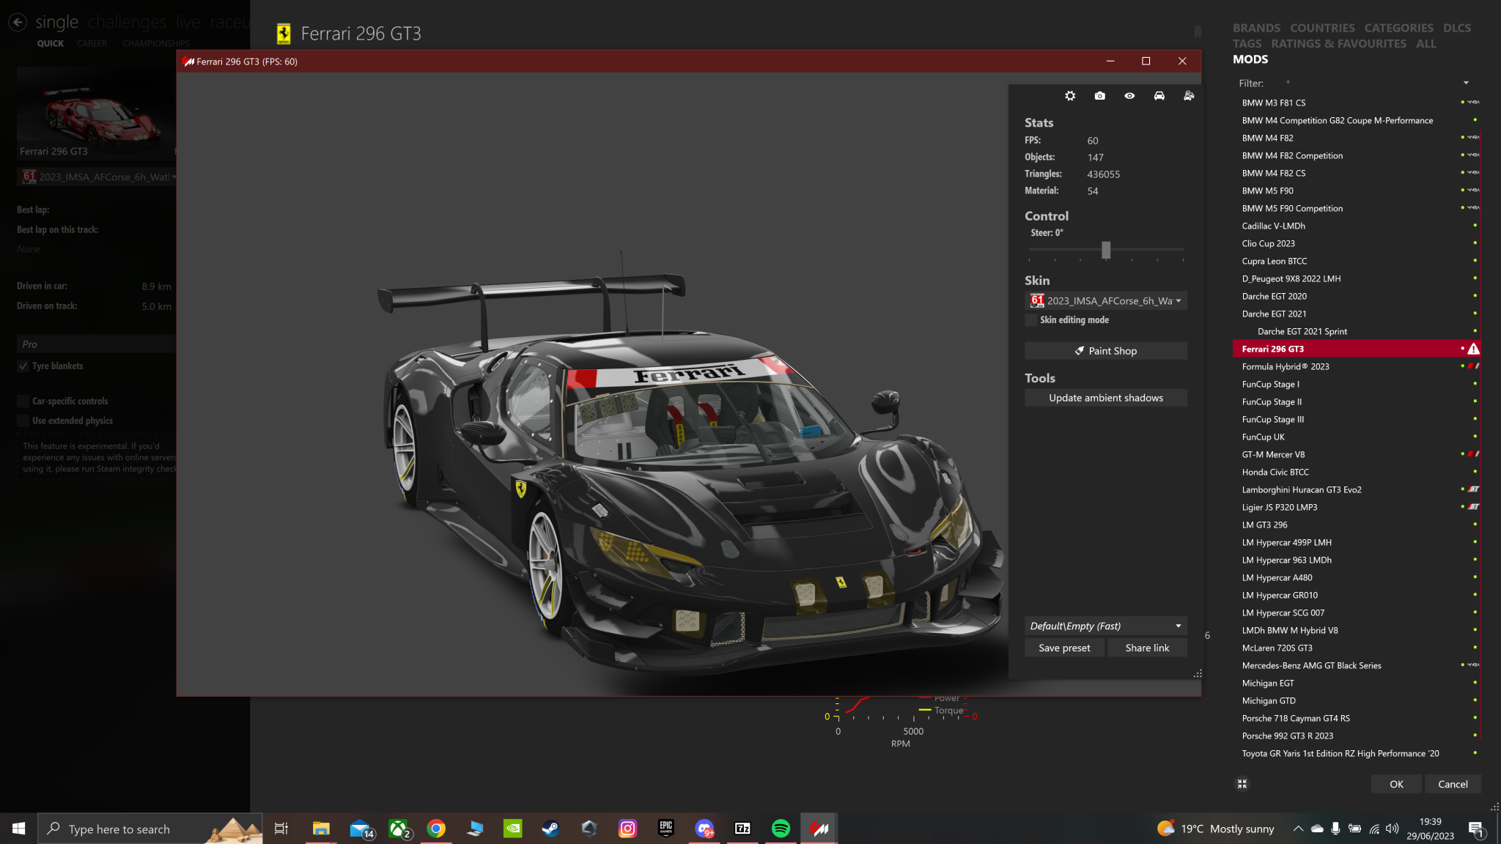Screen dimensions: 1501x844
Task: Open Discord from taskbar
Action: [x=704, y=829]
